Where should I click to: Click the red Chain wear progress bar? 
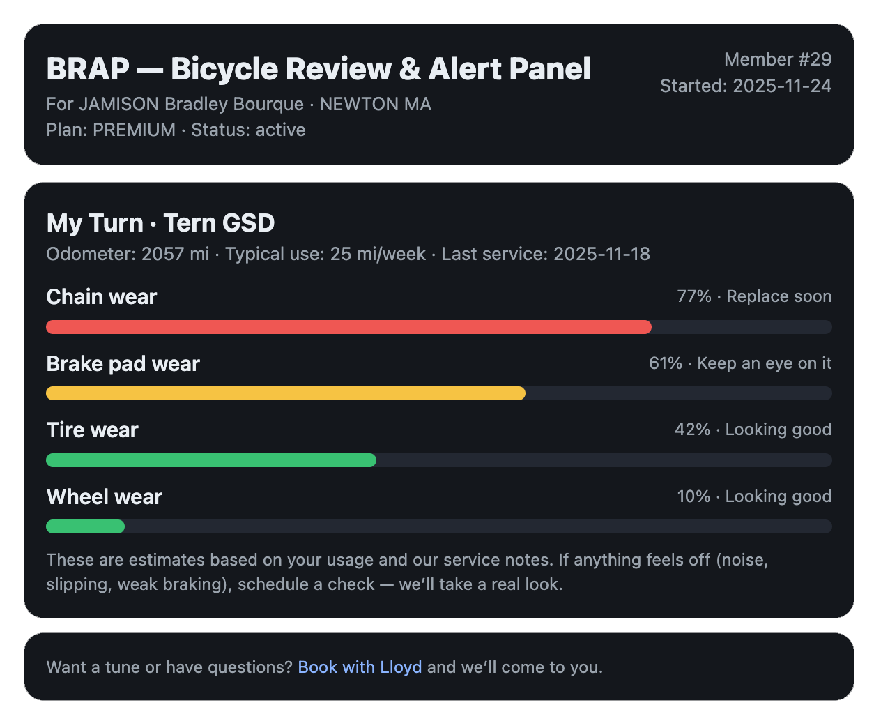348,327
